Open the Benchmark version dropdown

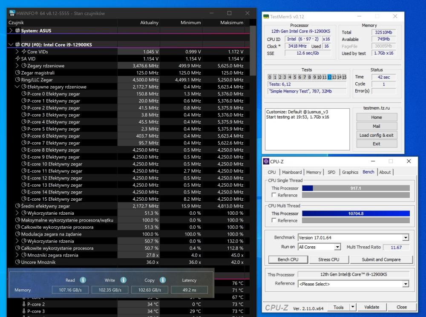click(x=405, y=238)
